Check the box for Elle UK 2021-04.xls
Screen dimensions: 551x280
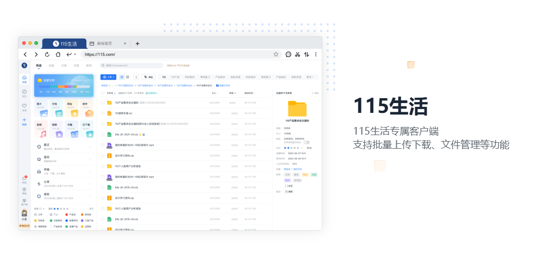pyautogui.click(x=103, y=135)
